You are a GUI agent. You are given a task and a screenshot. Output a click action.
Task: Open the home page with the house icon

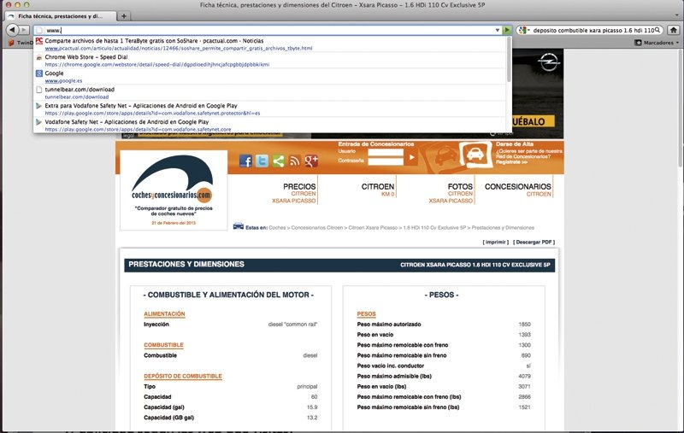pos(674,30)
